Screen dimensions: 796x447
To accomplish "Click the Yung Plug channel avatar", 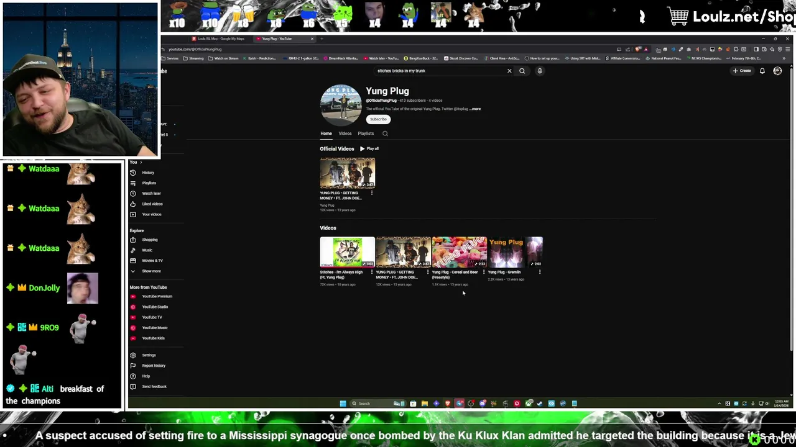I will (341, 105).
